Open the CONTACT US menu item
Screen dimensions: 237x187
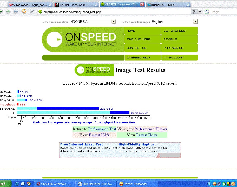142,48
